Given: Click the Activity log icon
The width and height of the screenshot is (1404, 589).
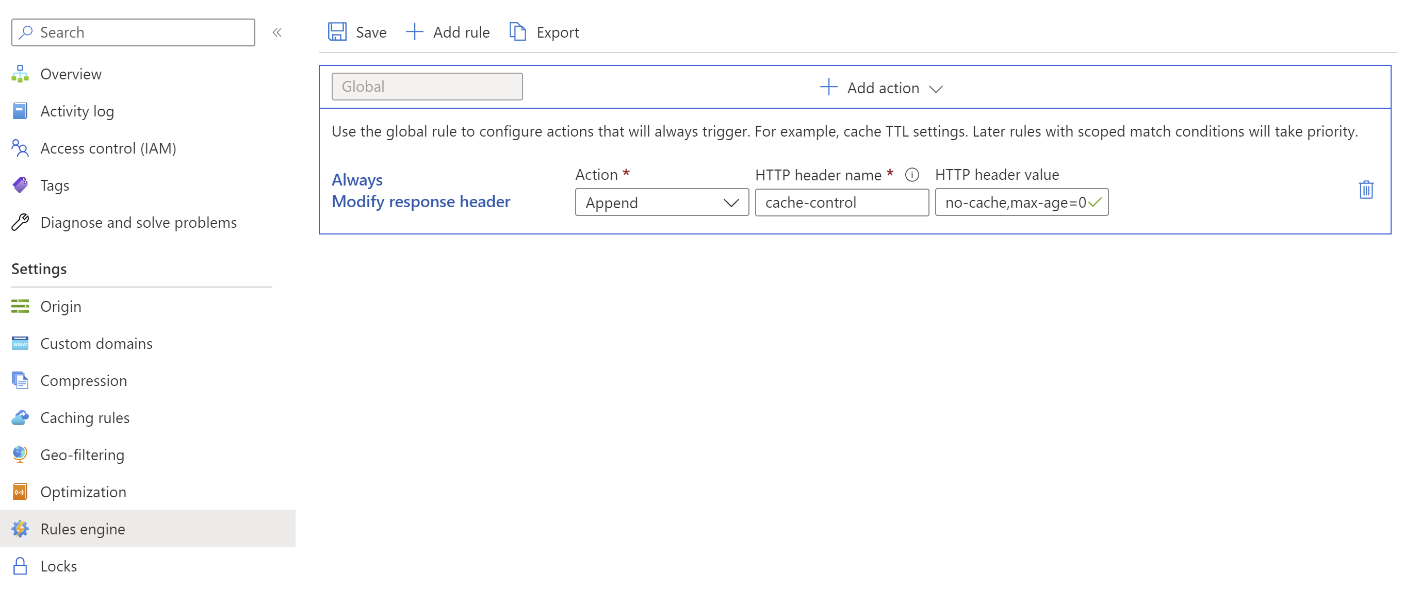Looking at the screenshot, I should pyautogui.click(x=20, y=111).
